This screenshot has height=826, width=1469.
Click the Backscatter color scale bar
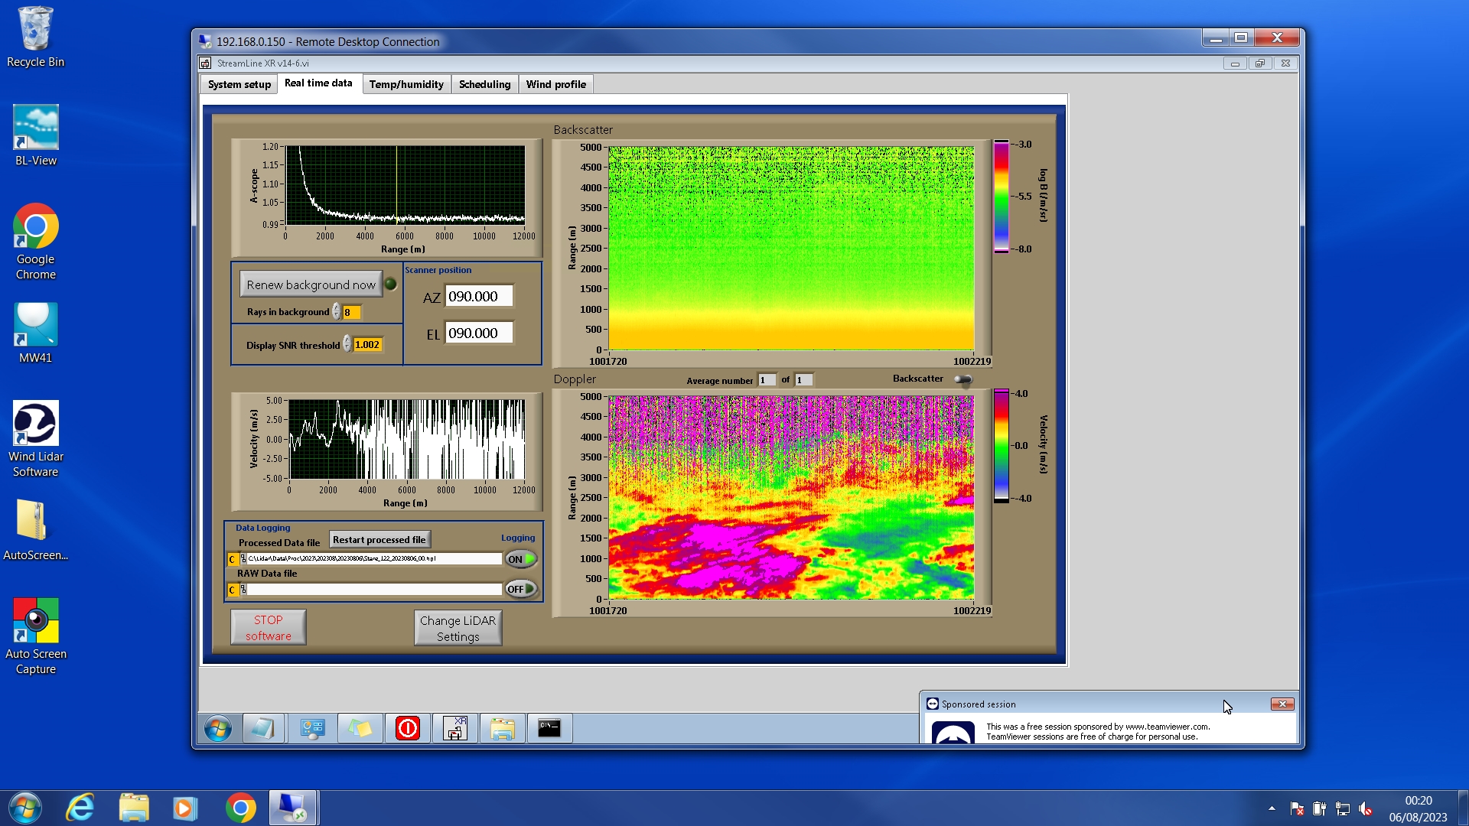(1001, 197)
